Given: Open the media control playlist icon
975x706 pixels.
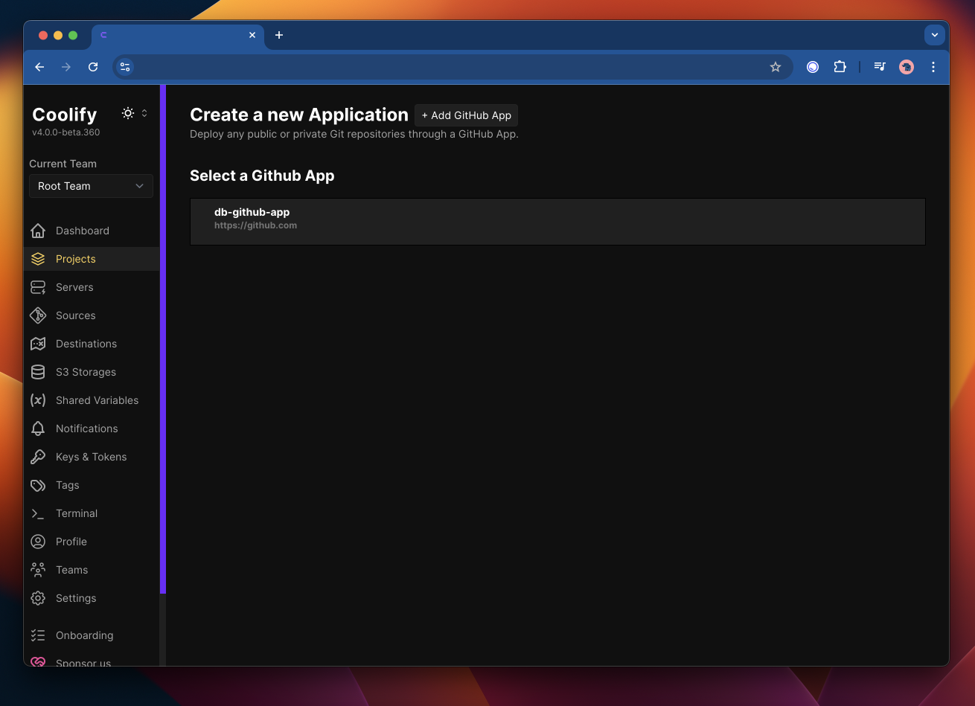Looking at the screenshot, I should point(880,67).
